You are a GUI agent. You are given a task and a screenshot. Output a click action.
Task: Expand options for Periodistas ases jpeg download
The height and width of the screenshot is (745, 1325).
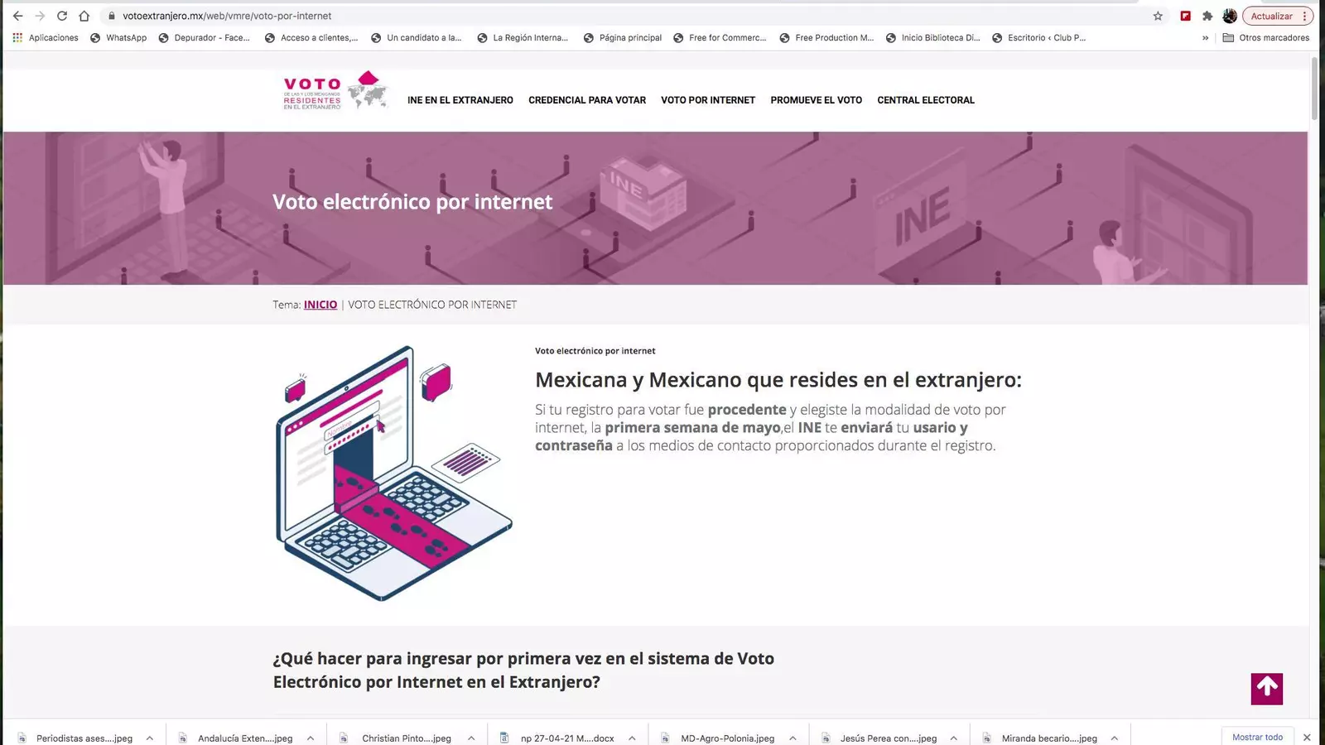[150, 738]
